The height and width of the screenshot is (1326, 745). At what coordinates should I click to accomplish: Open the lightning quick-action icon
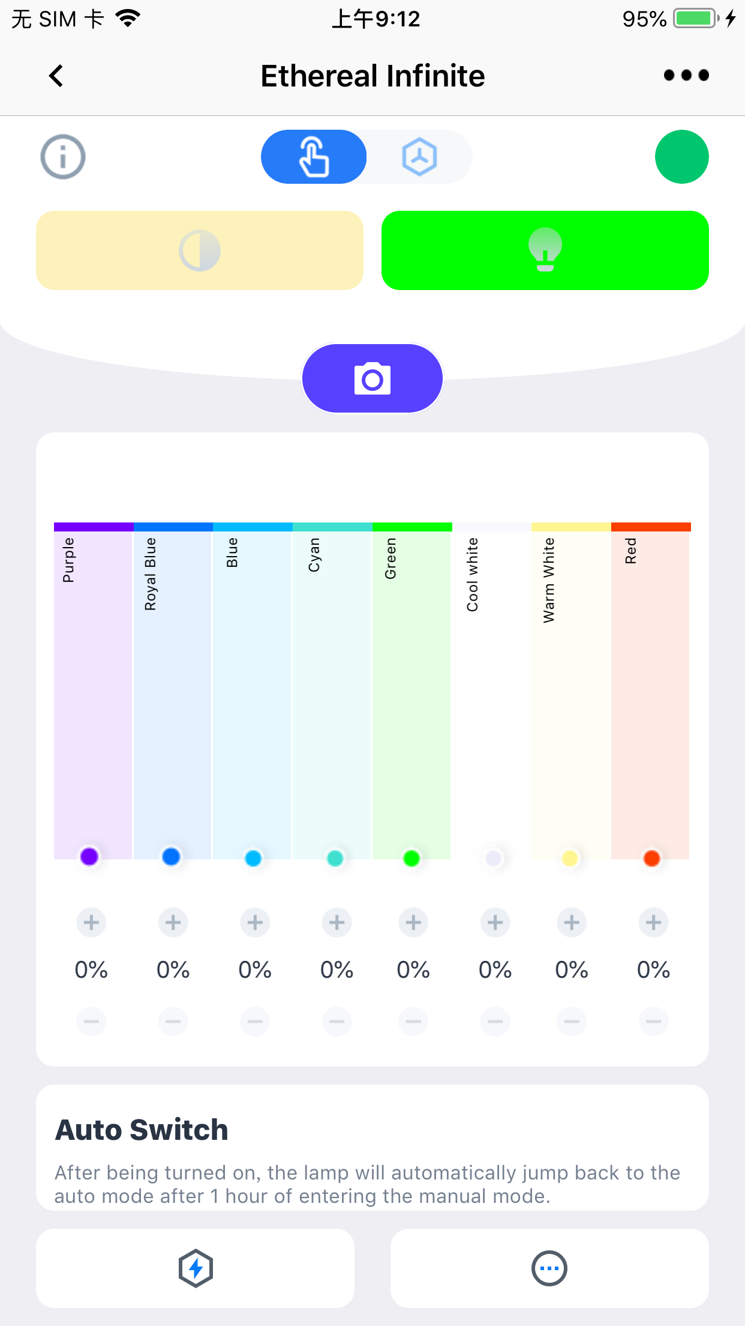(x=195, y=1268)
